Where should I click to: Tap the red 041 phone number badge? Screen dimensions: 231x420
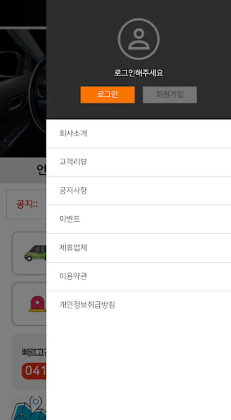click(x=34, y=371)
